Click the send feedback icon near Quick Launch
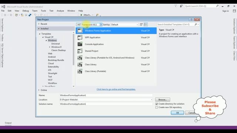 point(181,6)
